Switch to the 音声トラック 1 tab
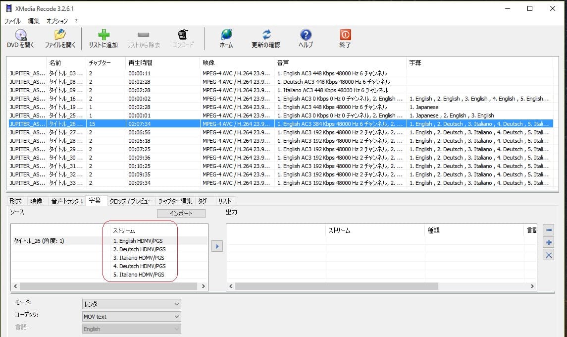 (67, 201)
